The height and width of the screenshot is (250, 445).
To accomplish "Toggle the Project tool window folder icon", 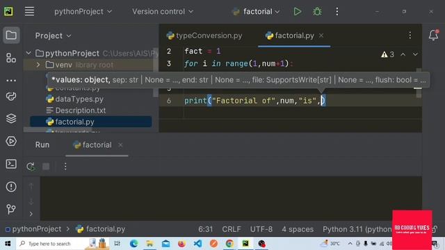I will 11,35.
